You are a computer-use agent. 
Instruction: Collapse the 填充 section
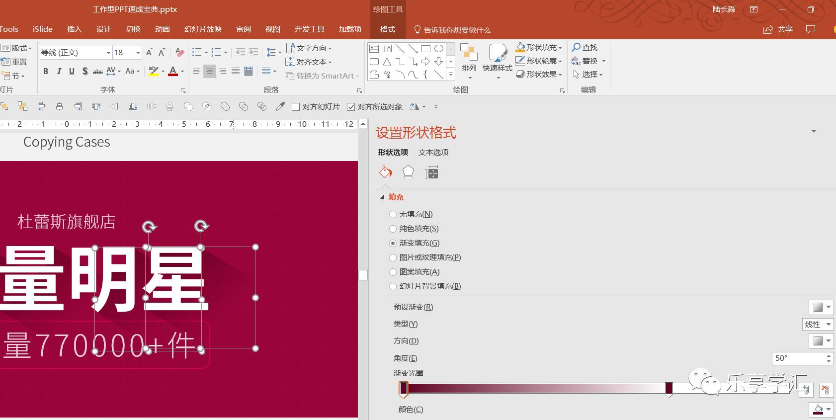382,197
